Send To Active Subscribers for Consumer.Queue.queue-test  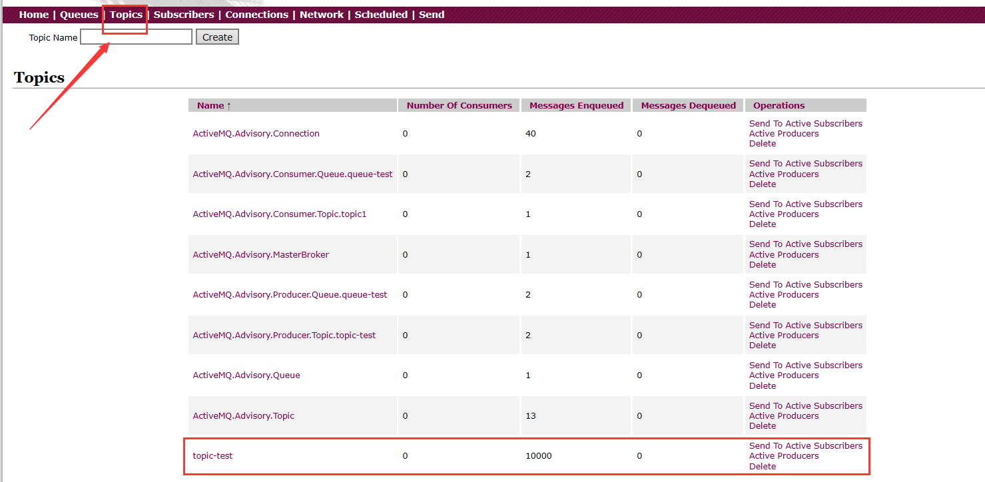click(805, 164)
